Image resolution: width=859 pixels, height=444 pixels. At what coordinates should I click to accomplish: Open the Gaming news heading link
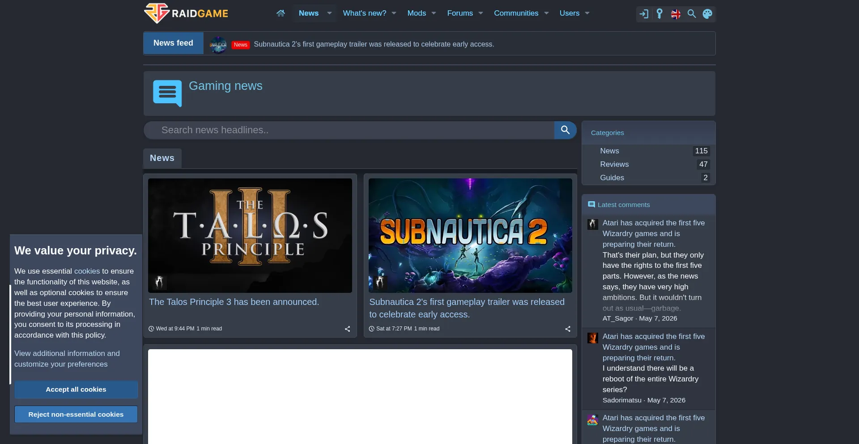[x=225, y=86]
